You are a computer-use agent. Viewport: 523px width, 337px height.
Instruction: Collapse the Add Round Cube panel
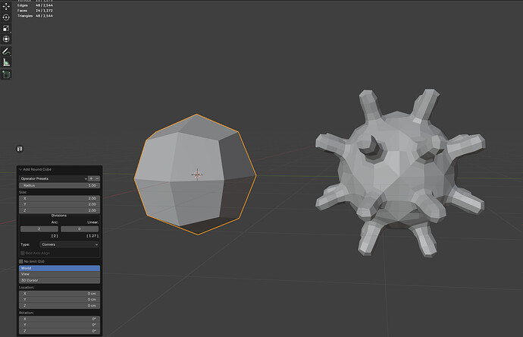[20, 169]
